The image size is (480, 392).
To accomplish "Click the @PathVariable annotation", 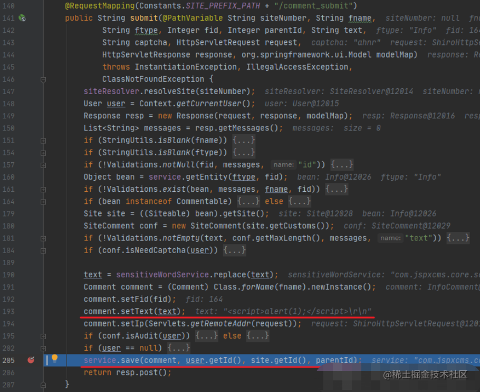I will tap(193, 18).
